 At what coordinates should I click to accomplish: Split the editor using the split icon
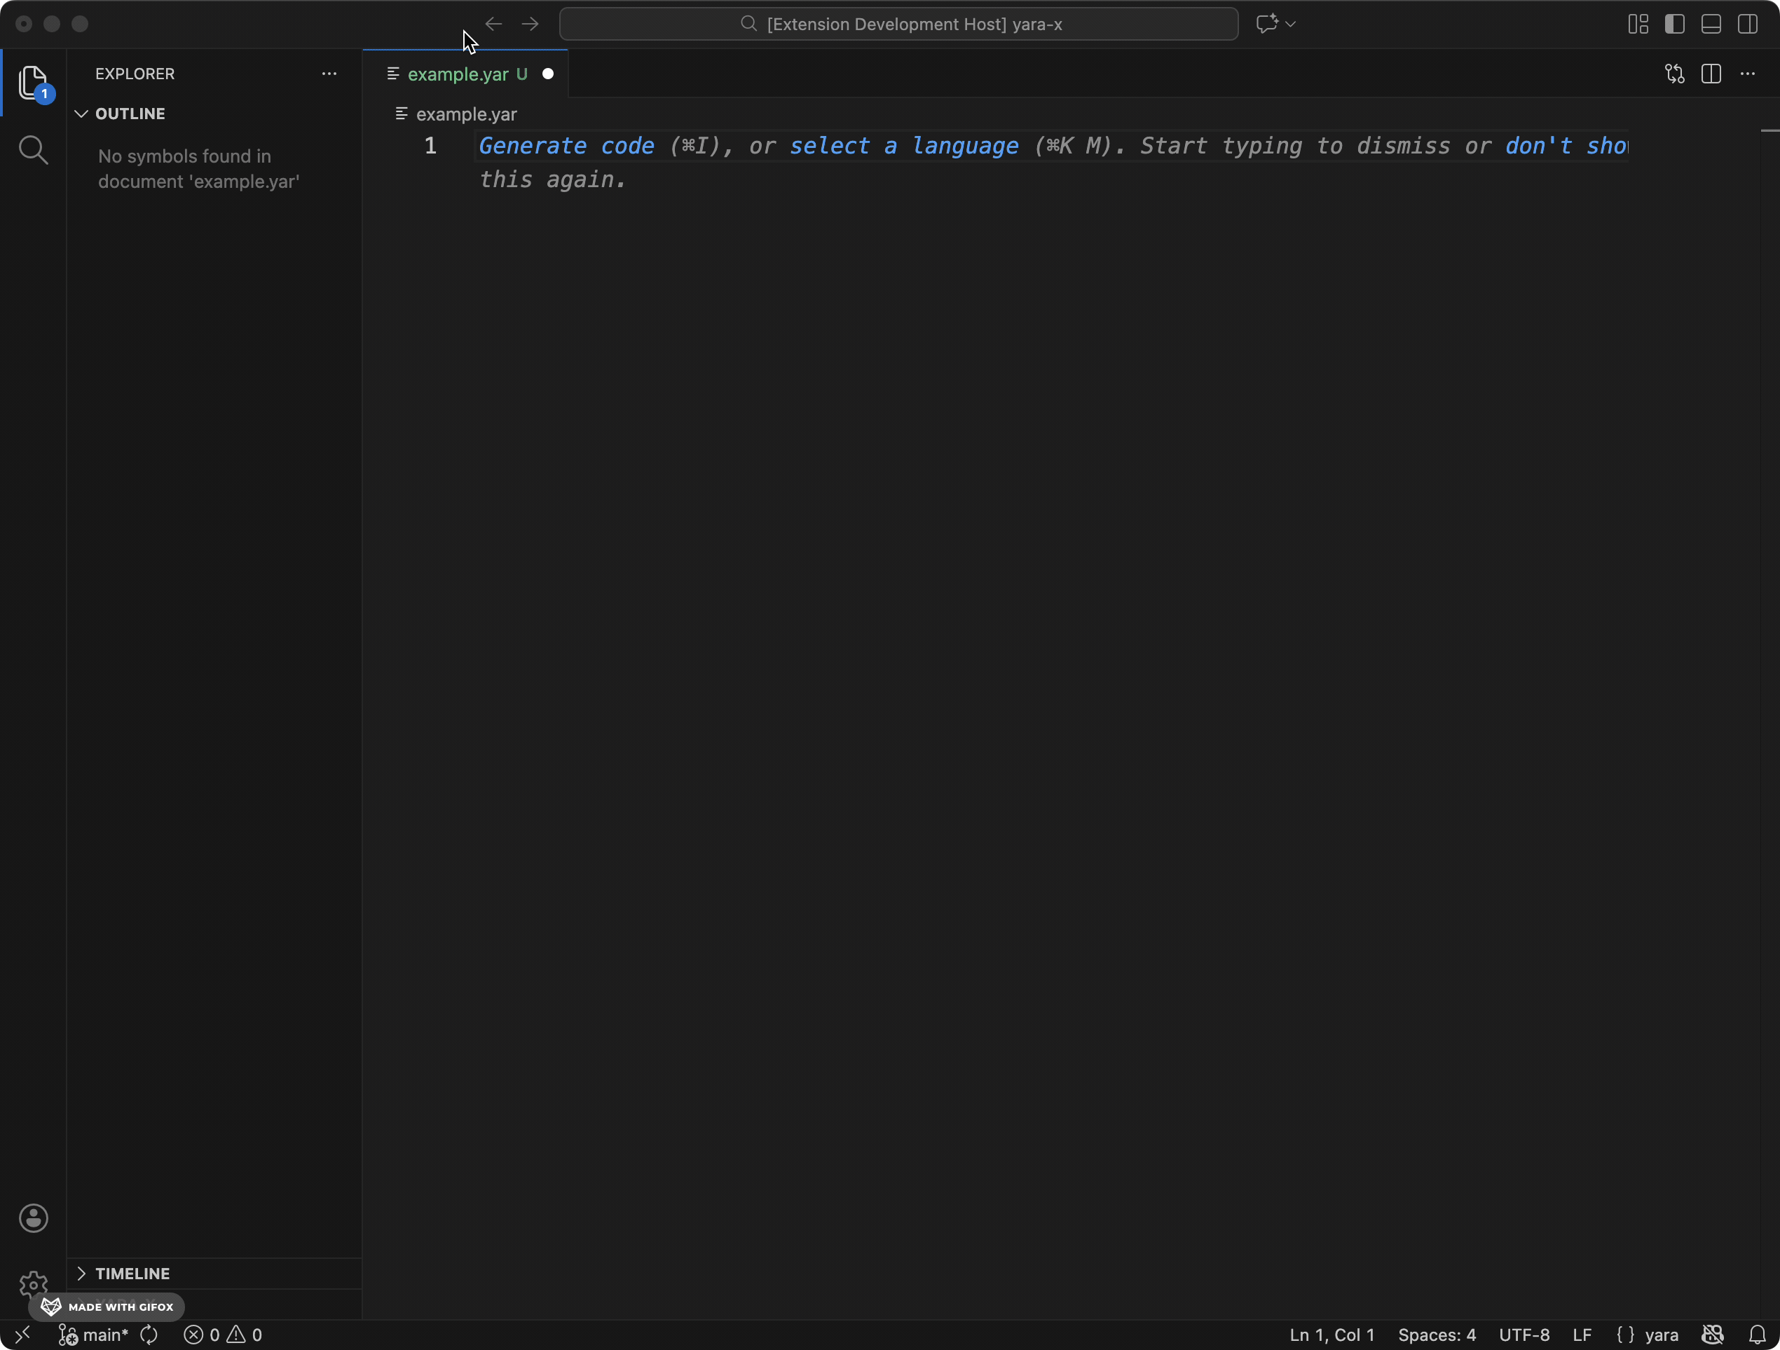click(x=1711, y=74)
